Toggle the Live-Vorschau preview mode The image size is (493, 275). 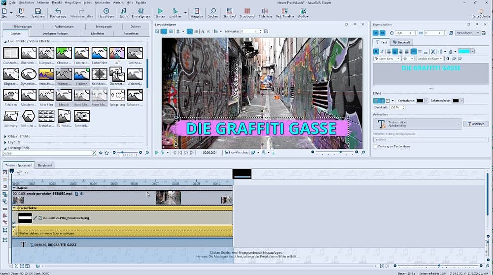pyautogui.click(x=238, y=153)
